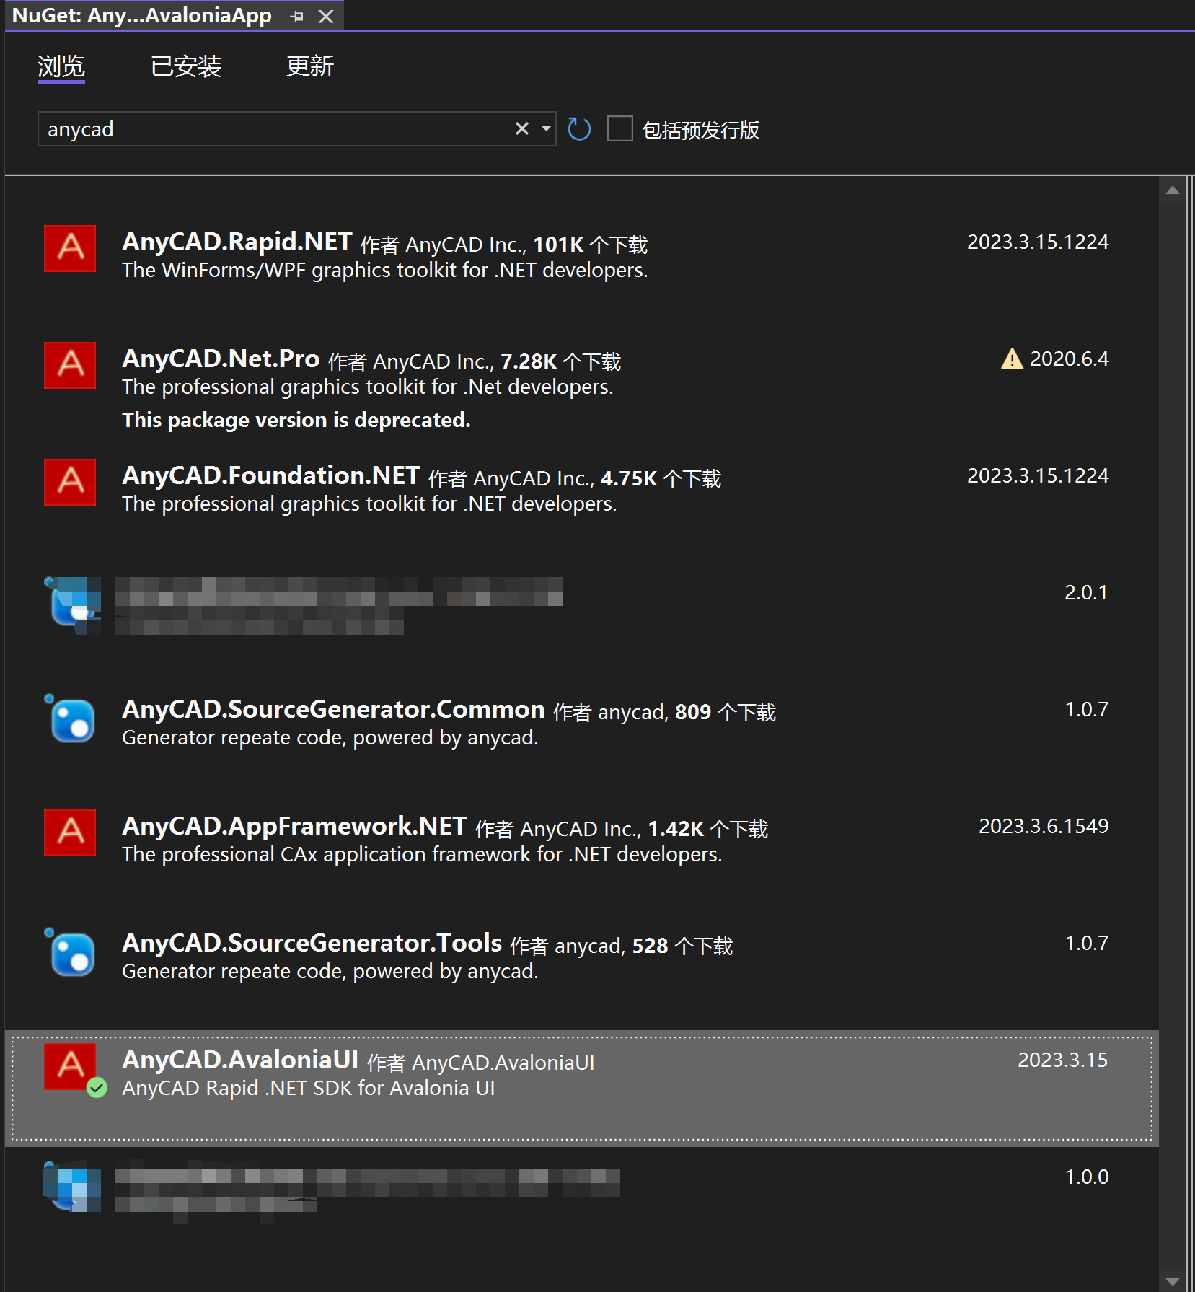Click the warning icon beside version 2020.6.4

point(1012,359)
